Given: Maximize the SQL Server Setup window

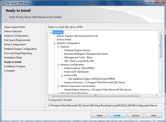Looking at the screenshot, I should click(153, 2).
